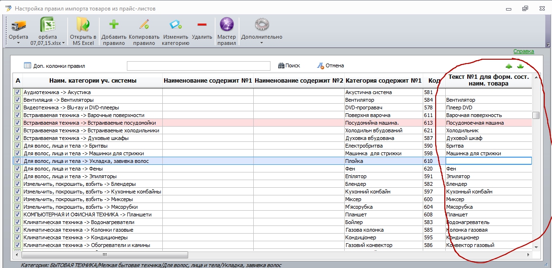Toggle checkbox for Варочные поверхности row

click(18, 115)
